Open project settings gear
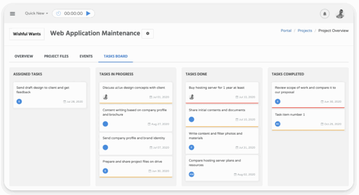Viewport: 359px width, 195px height. tap(148, 33)
